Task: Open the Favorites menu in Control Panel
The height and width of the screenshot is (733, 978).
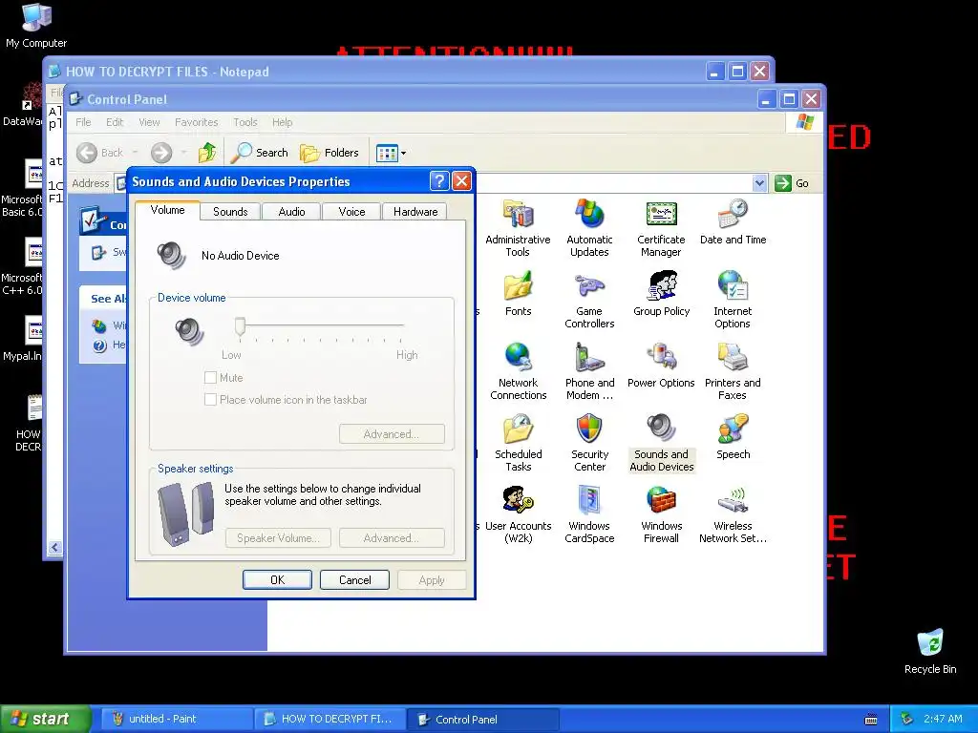Action: pos(196,122)
